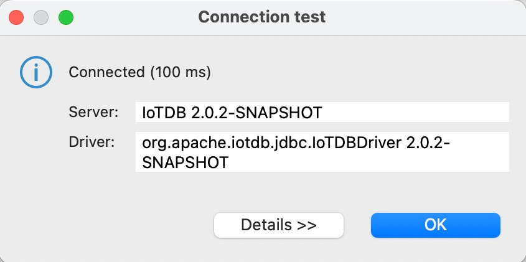Viewport: 526px width, 262px height.
Task: Click the green zoom window button
Action: coord(66,17)
